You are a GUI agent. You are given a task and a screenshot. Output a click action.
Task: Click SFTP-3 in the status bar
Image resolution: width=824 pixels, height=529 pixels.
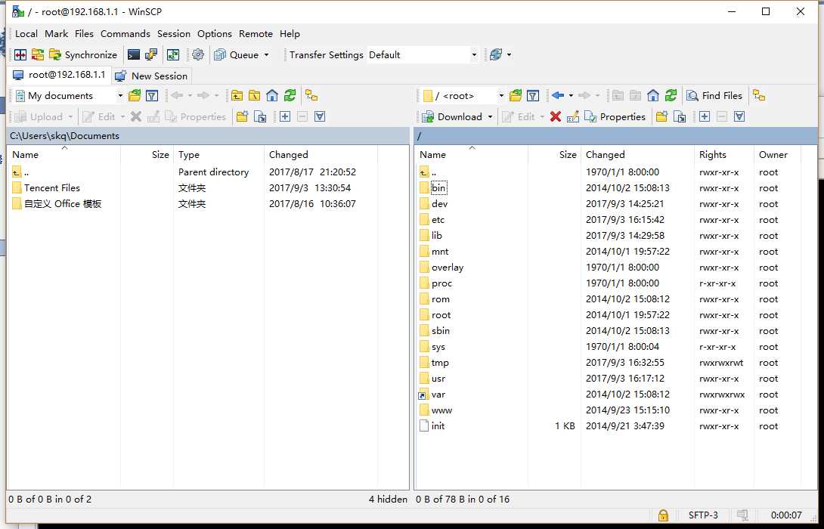(x=703, y=515)
